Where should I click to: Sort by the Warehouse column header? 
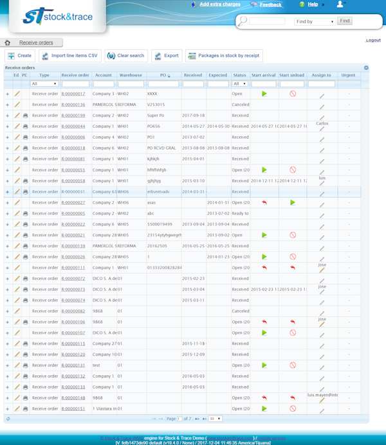[131, 75]
